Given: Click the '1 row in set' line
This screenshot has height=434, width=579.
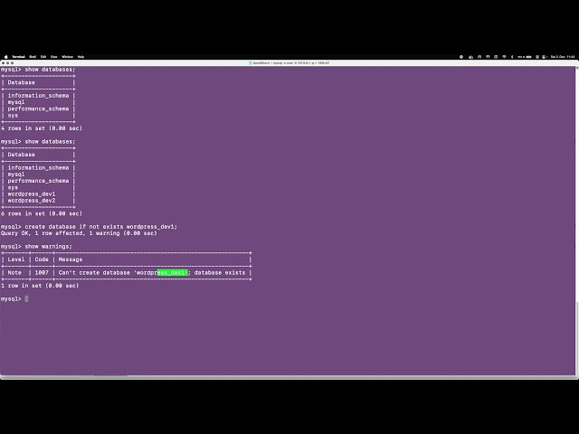Looking at the screenshot, I should [x=40, y=286].
